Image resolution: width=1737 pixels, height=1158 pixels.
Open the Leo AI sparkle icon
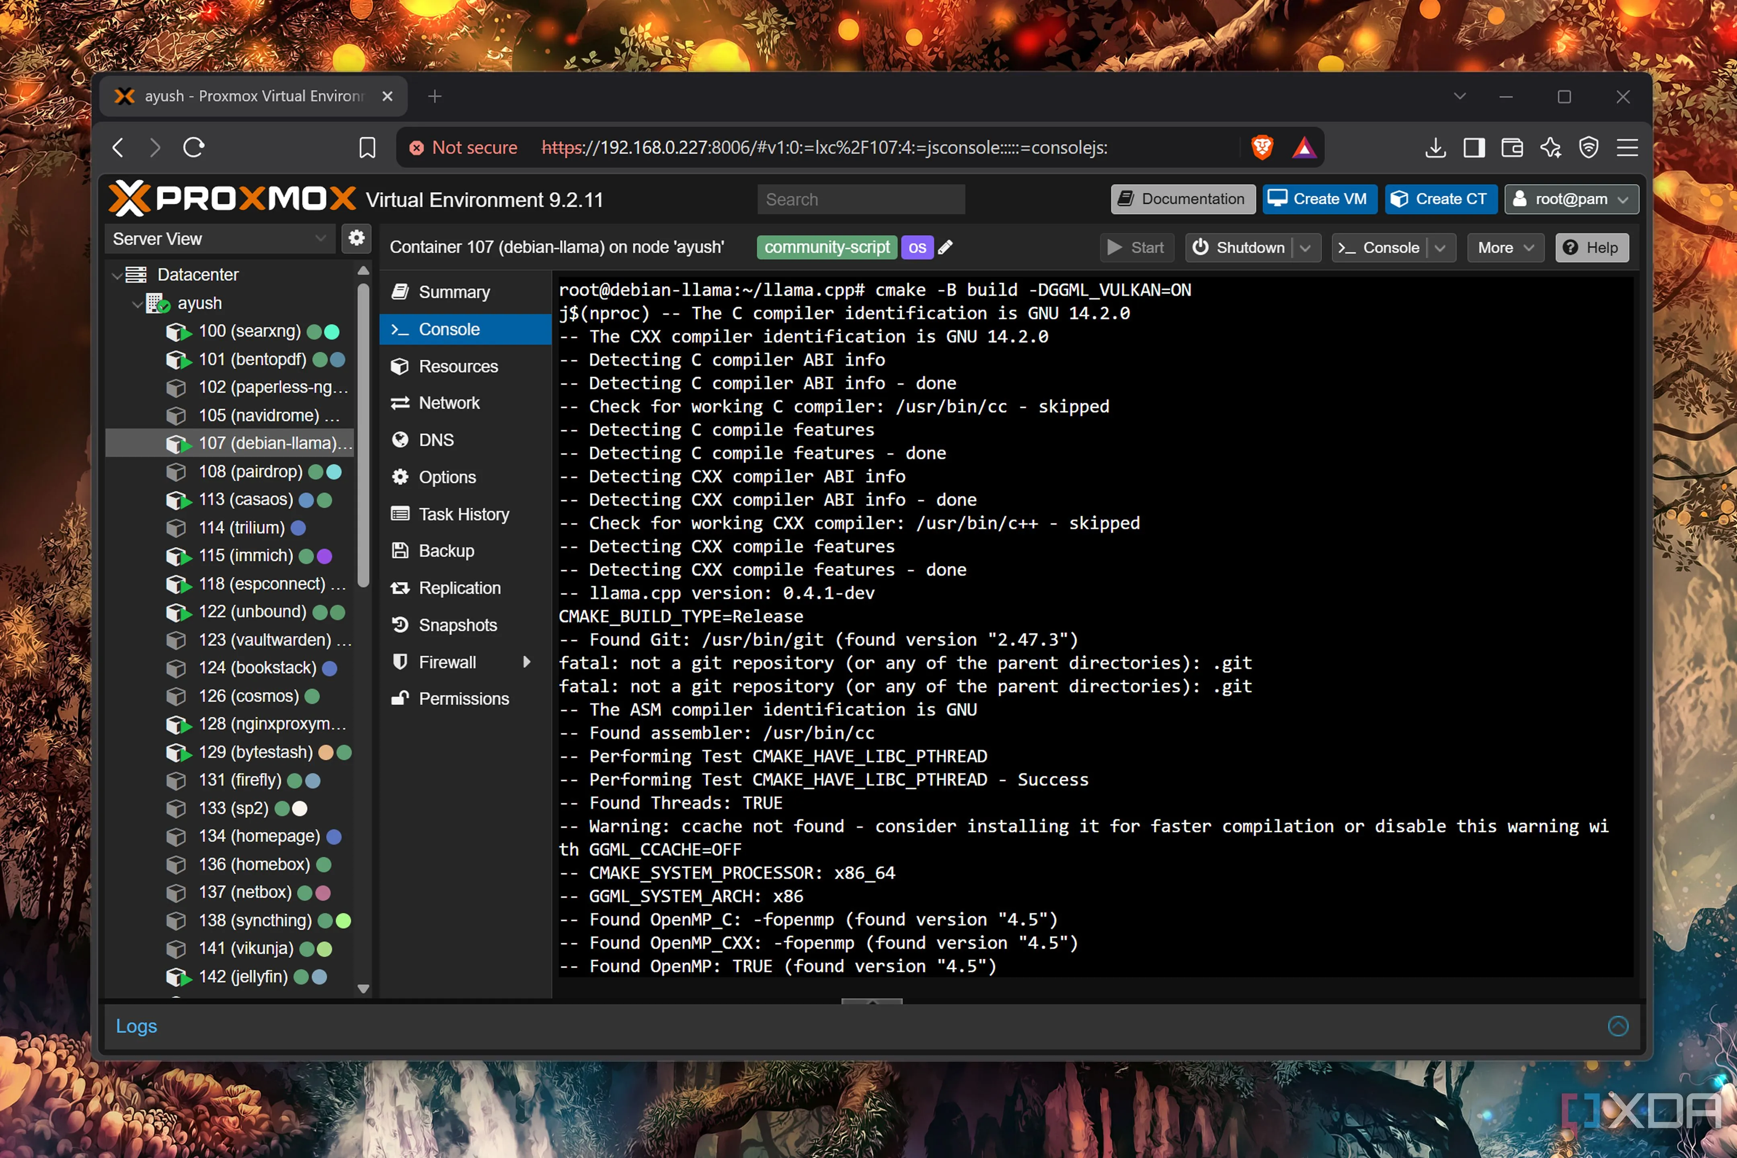click(x=1550, y=148)
